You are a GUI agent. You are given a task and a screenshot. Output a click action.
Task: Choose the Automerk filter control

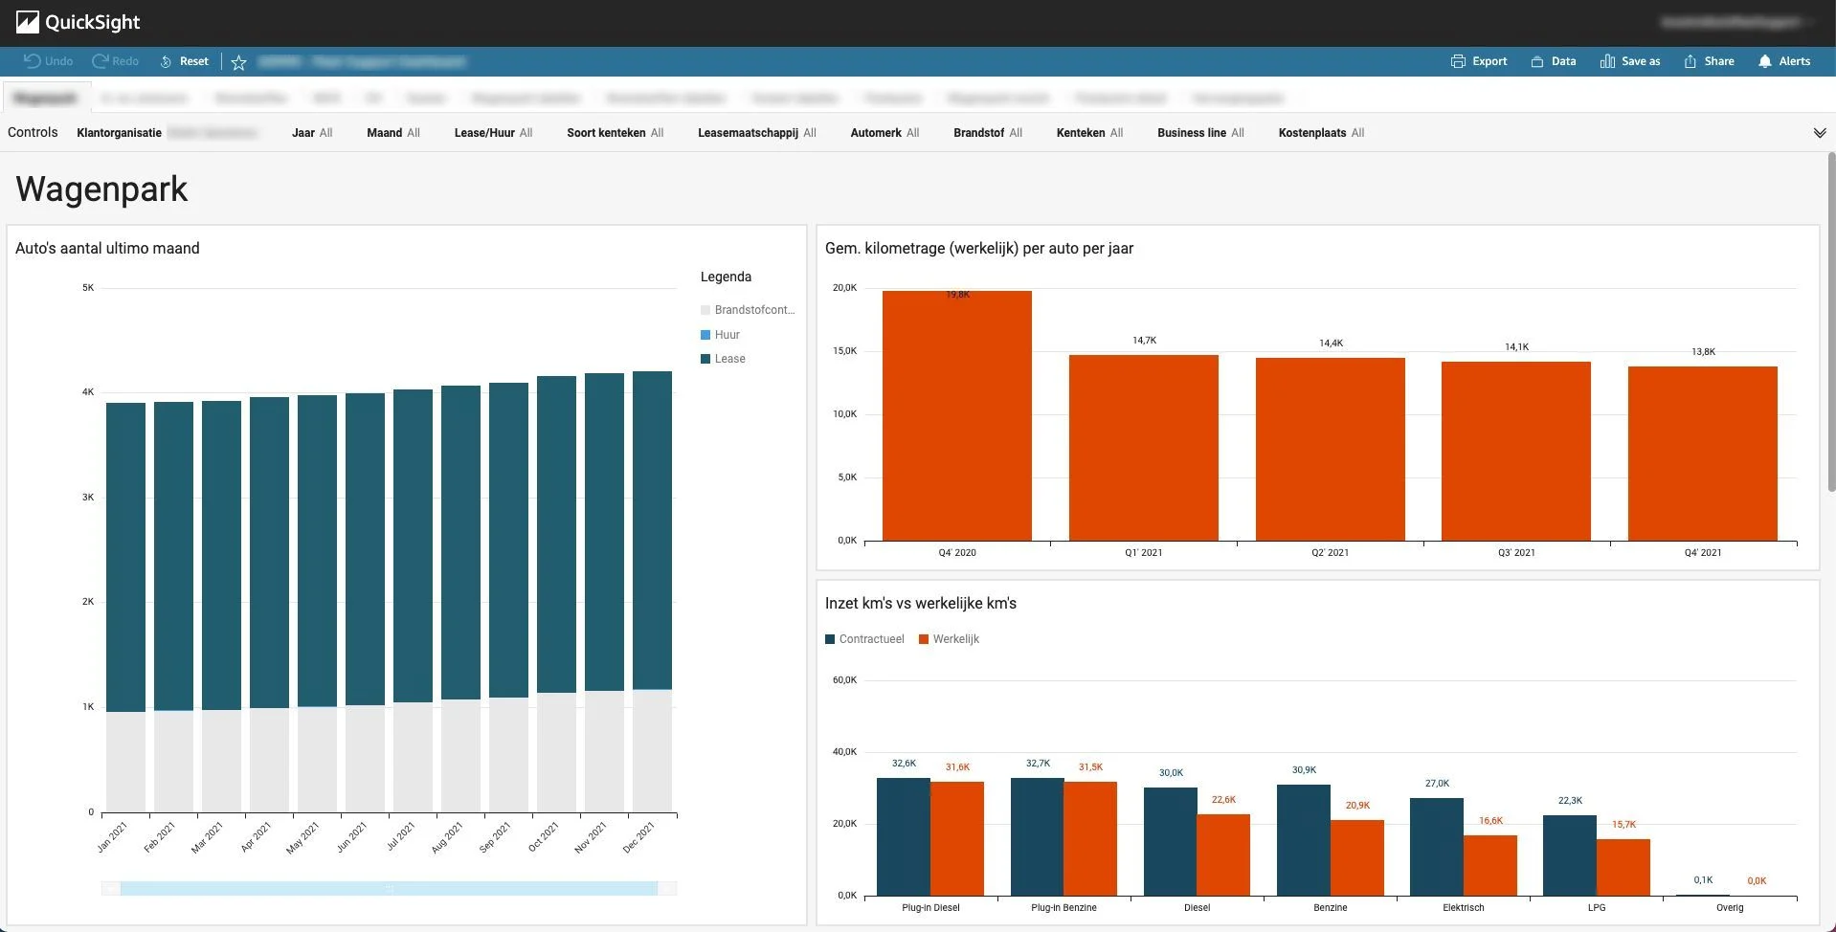[x=884, y=133]
